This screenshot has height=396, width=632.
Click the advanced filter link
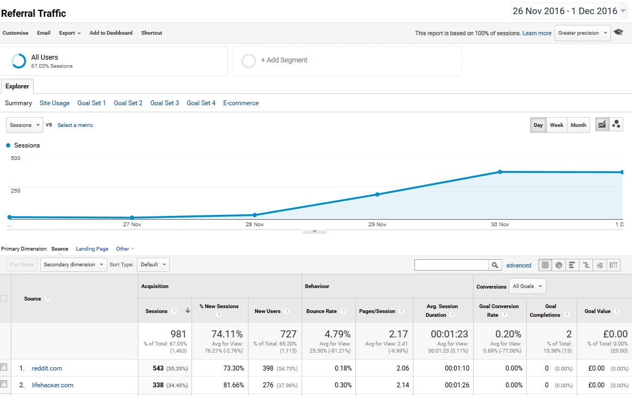pos(519,265)
